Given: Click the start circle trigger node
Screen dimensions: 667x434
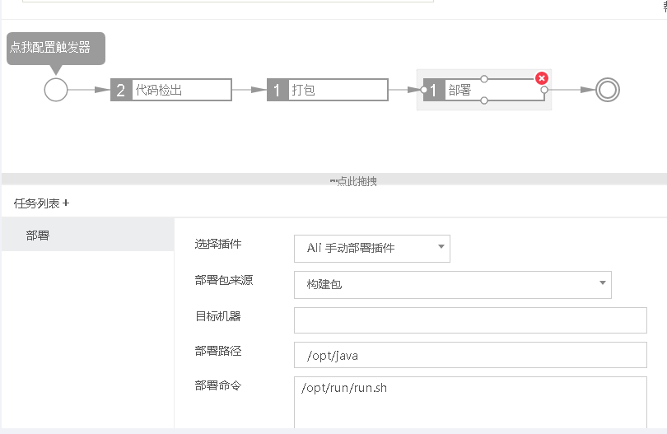Looking at the screenshot, I should 56,90.
